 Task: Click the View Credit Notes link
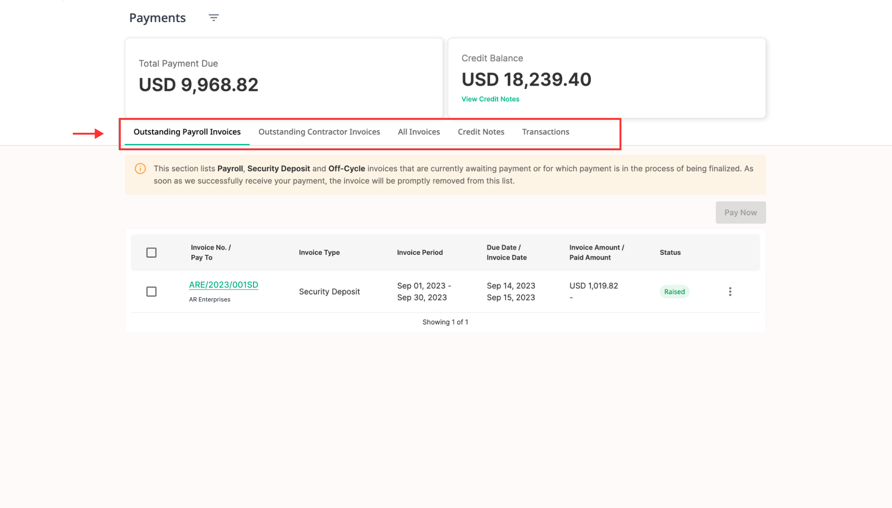(x=490, y=99)
